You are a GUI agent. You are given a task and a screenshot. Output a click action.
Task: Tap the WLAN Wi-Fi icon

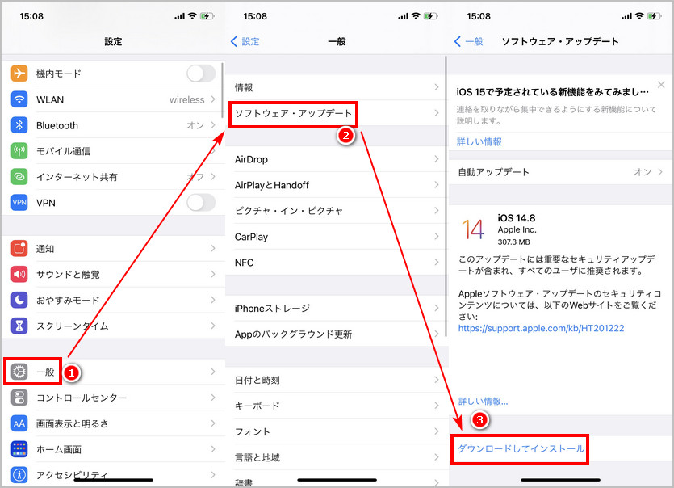coord(20,99)
